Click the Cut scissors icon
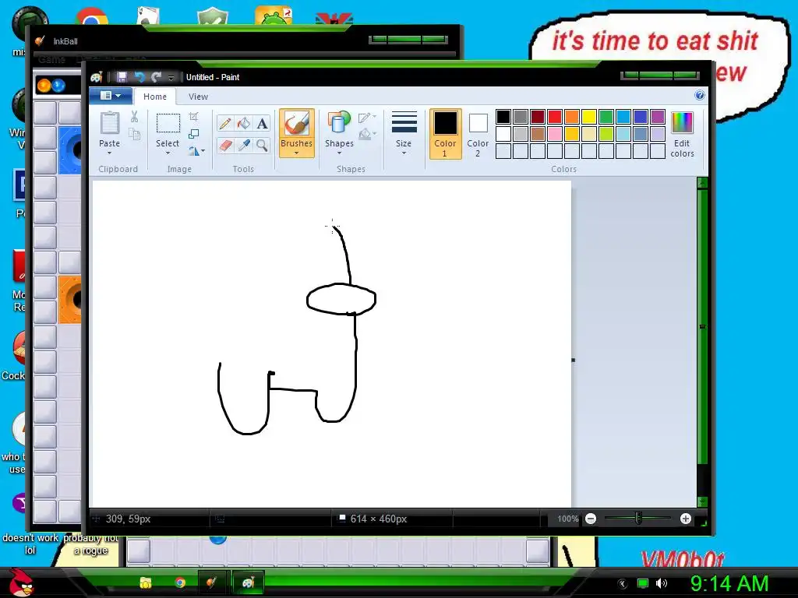This screenshot has height=598, width=798. [134, 117]
